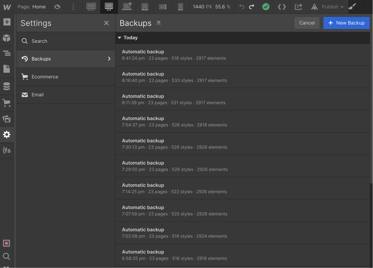Expand the Backups settings entry chevron
Image resolution: width=373 pixels, height=268 pixels.
(109, 59)
